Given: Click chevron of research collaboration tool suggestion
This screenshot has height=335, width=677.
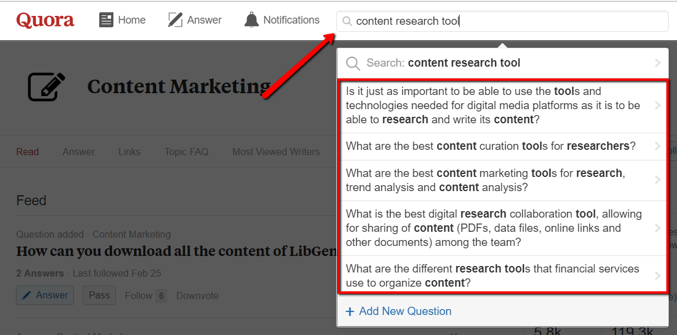Looking at the screenshot, I should (658, 228).
